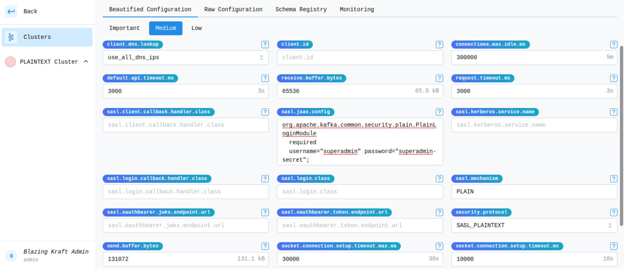This screenshot has height=269, width=624.
Task: Show help for sasl.mechanism
Action: pos(614,179)
